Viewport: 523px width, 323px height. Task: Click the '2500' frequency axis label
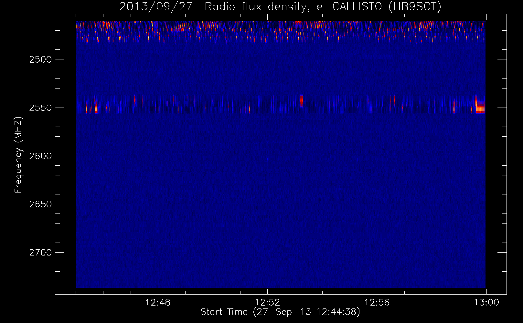pyautogui.click(x=40, y=60)
